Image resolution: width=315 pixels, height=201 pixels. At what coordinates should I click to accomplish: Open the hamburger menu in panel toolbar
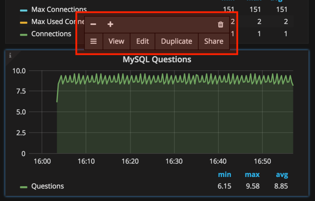coord(94,41)
